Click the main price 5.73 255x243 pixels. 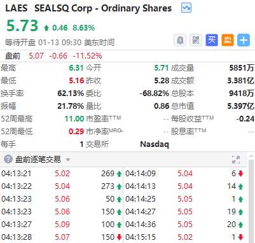coord(22,25)
